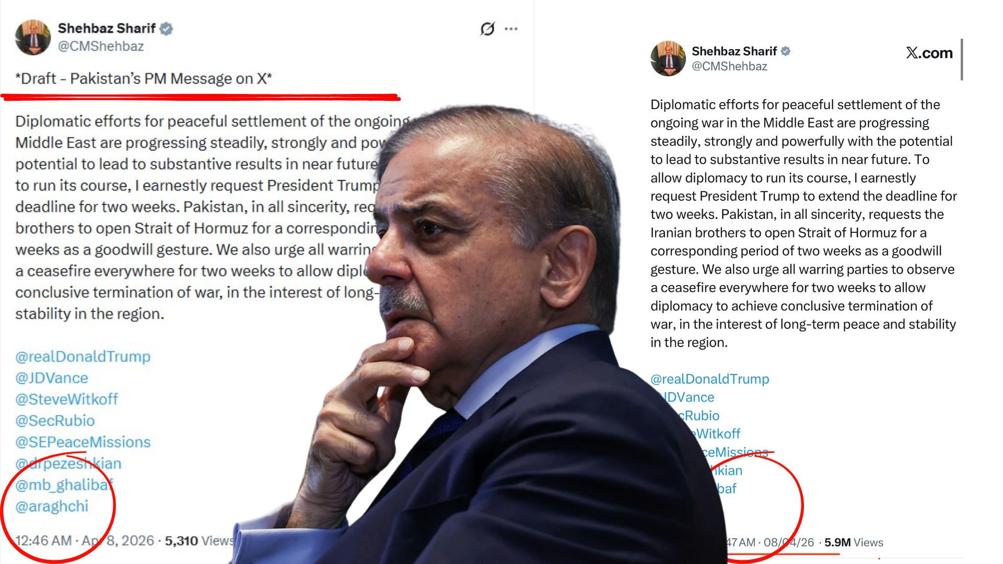
Task: Open @mb_ghalibaf mention link
Action: [x=64, y=485]
